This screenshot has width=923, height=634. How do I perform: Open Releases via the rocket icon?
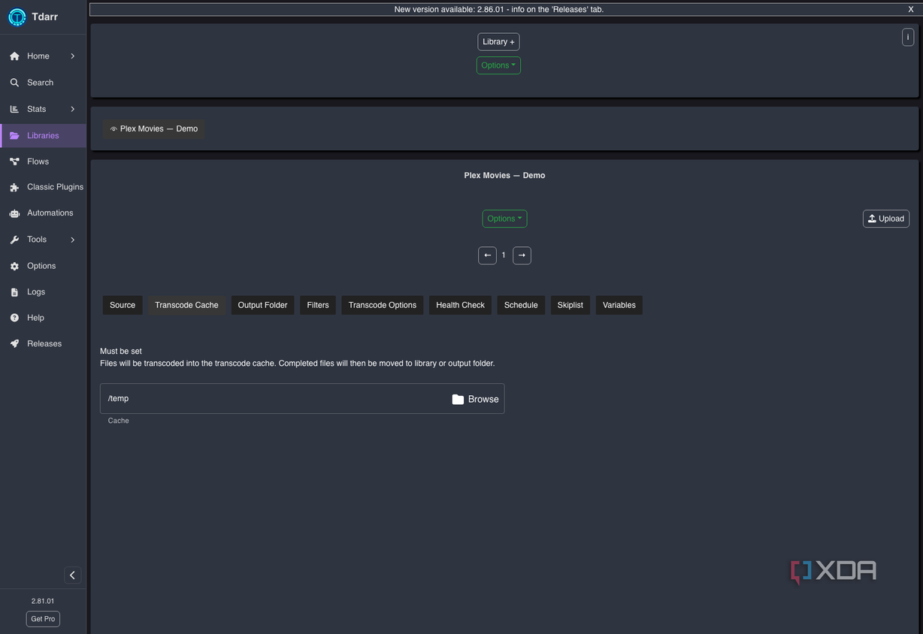pyautogui.click(x=14, y=344)
